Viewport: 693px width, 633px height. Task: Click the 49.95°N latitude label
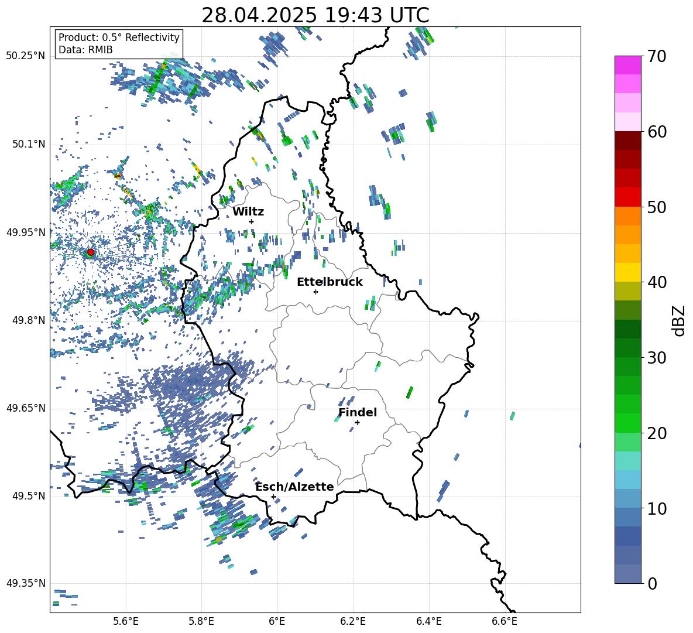(26, 232)
